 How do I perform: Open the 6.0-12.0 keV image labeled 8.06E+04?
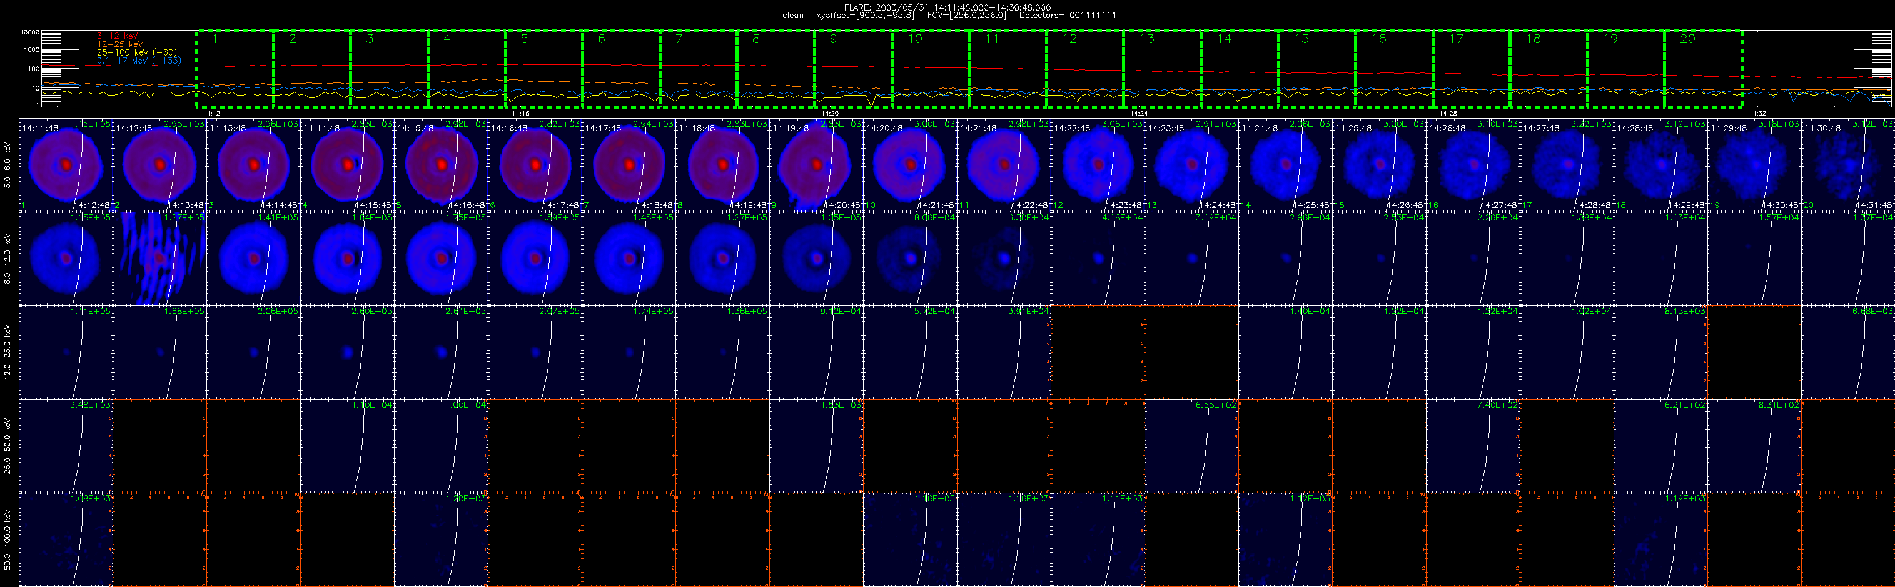click(911, 259)
